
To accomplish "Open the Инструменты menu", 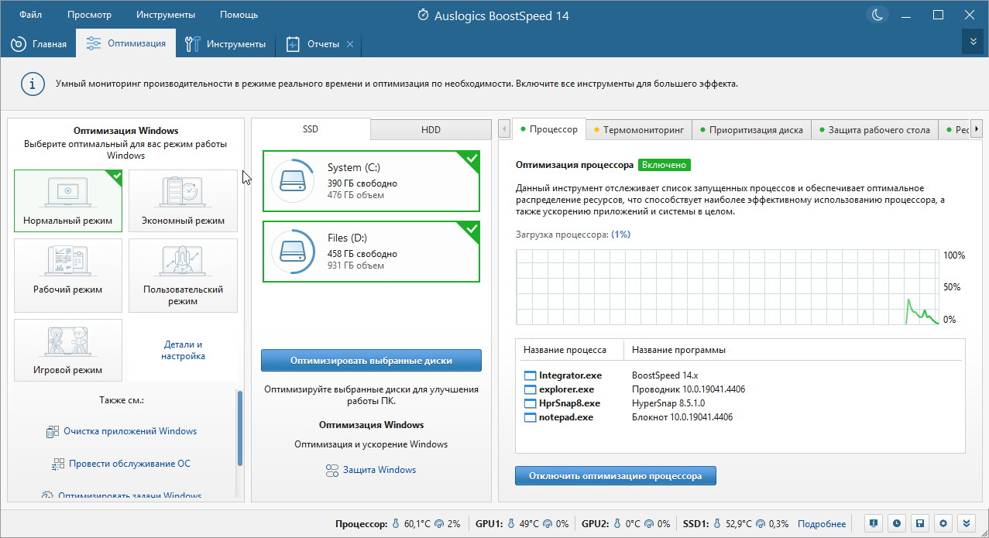I will click(x=166, y=15).
